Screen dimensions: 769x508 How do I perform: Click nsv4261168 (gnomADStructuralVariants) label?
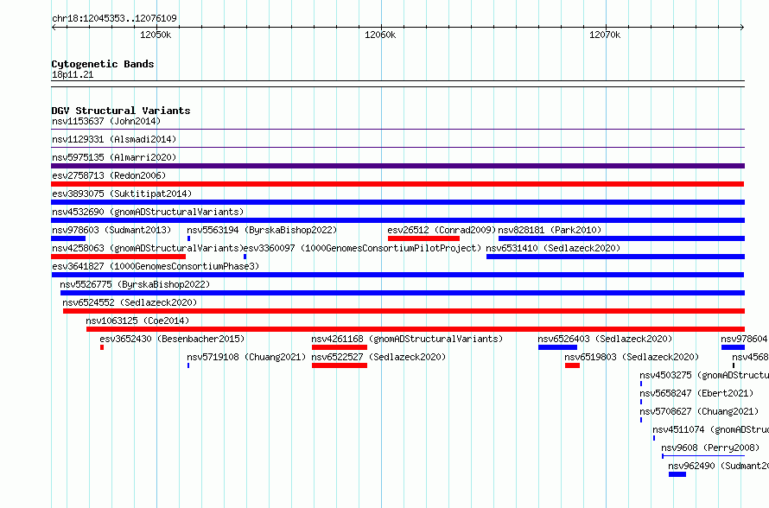[407, 339]
